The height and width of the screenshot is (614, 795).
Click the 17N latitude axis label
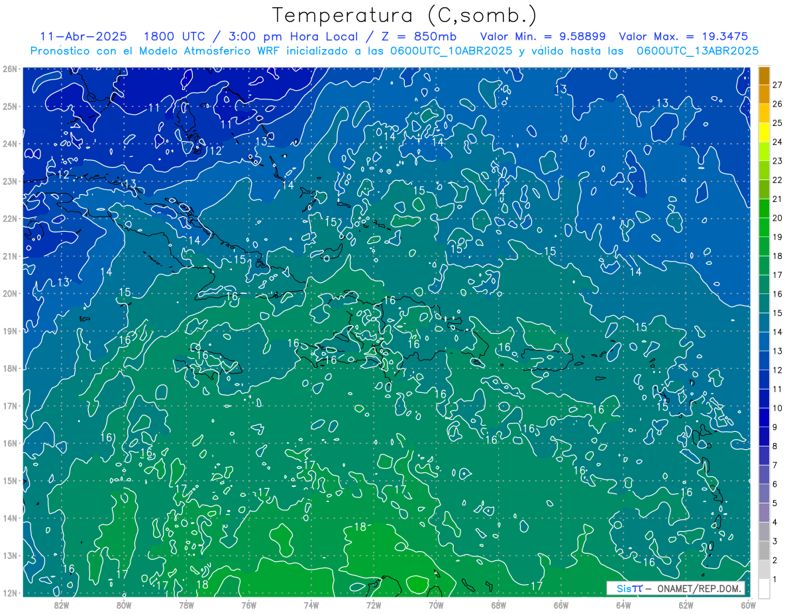point(10,405)
